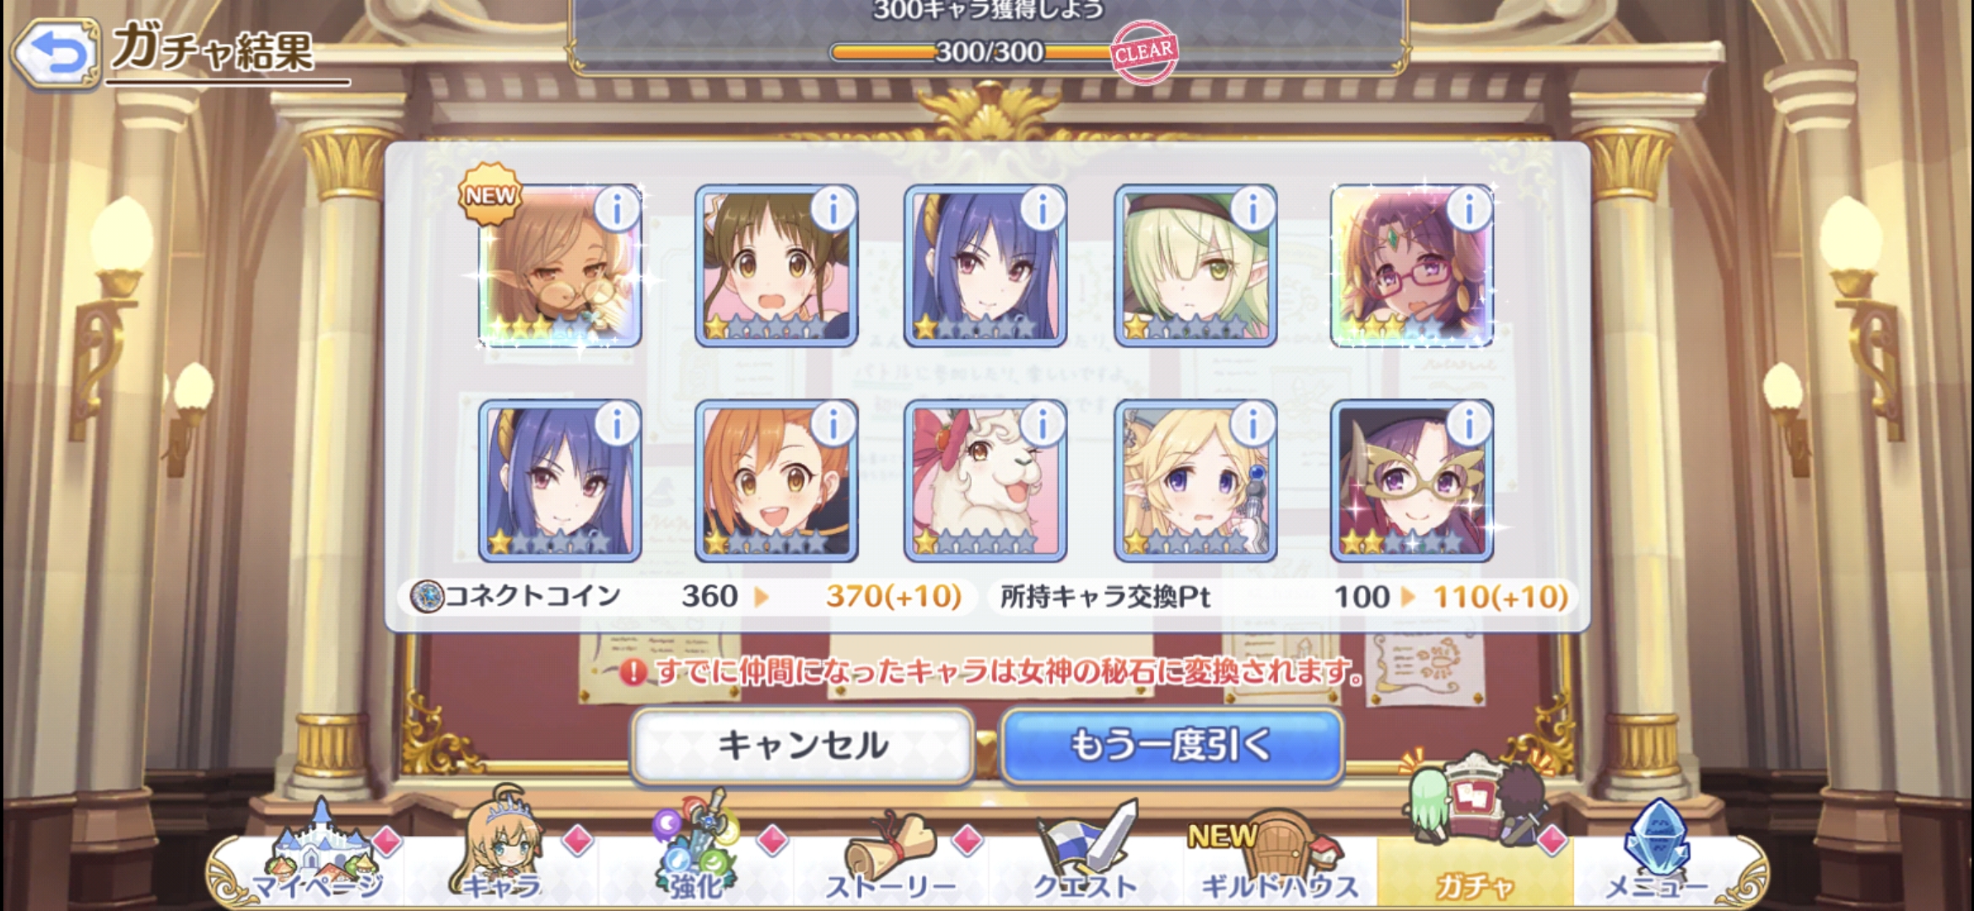Select the top-row blue-haired character thumbnail
The width and height of the screenshot is (1974, 911).
click(x=985, y=266)
